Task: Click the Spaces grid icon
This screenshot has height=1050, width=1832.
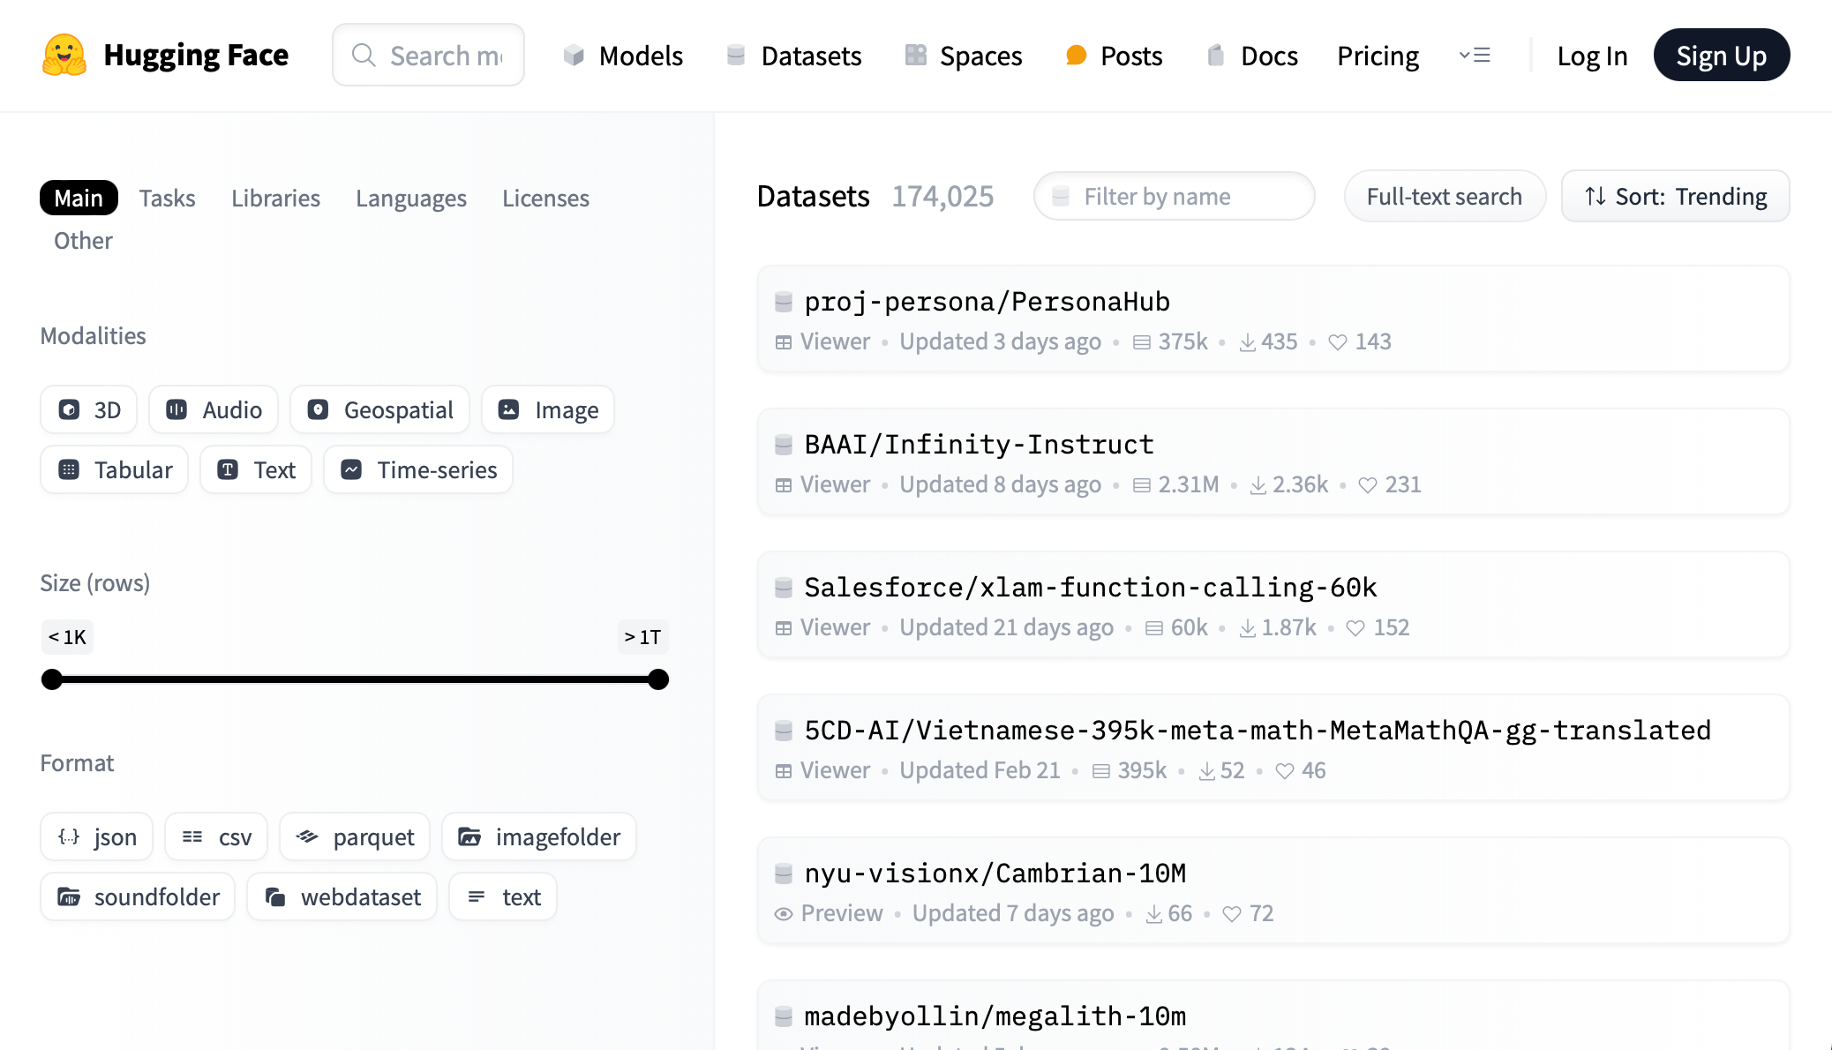Action: (915, 56)
